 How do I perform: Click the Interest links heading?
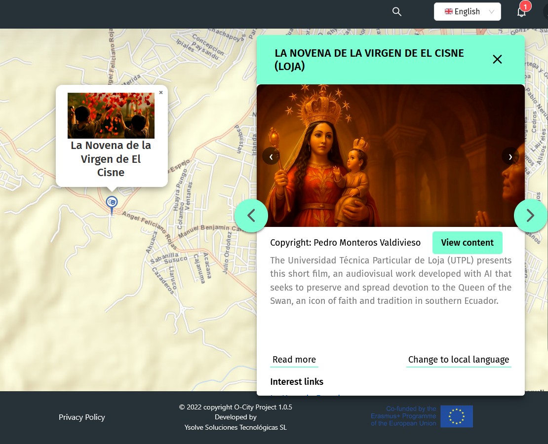[297, 381]
